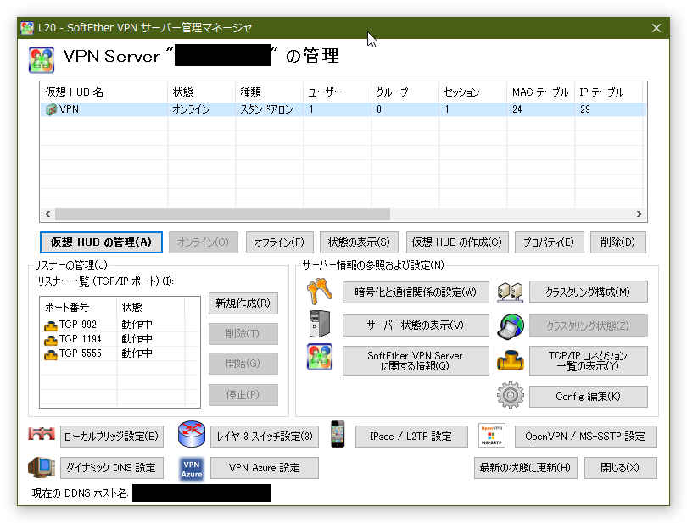Create a new listener with 新規作成(R)
The image size is (687, 523).
coord(243,303)
